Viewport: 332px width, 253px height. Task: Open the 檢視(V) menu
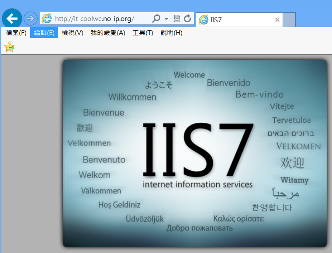click(73, 33)
